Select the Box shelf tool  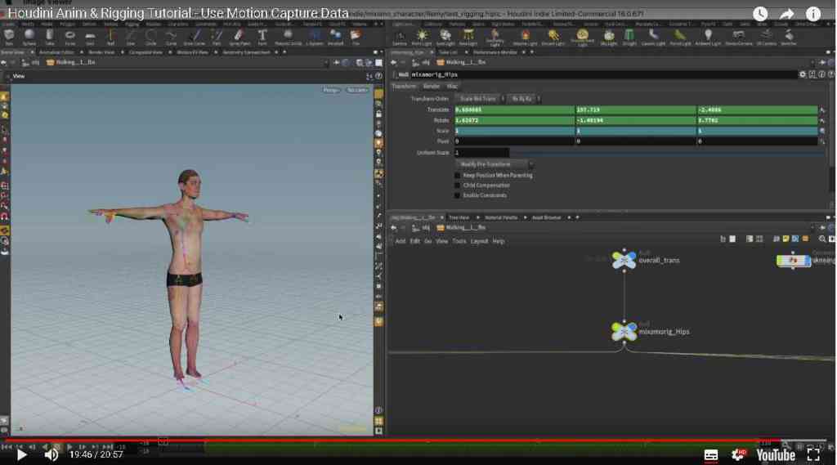(9, 37)
